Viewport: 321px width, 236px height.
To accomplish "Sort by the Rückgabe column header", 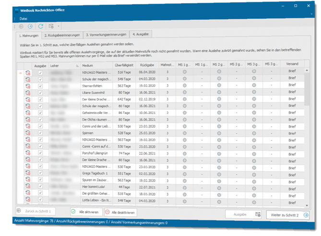I will pos(147,65).
